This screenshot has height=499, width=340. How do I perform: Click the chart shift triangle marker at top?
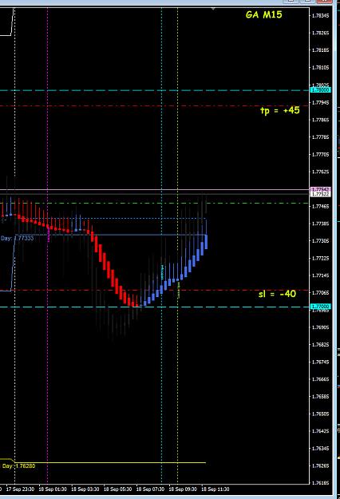point(213,9)
